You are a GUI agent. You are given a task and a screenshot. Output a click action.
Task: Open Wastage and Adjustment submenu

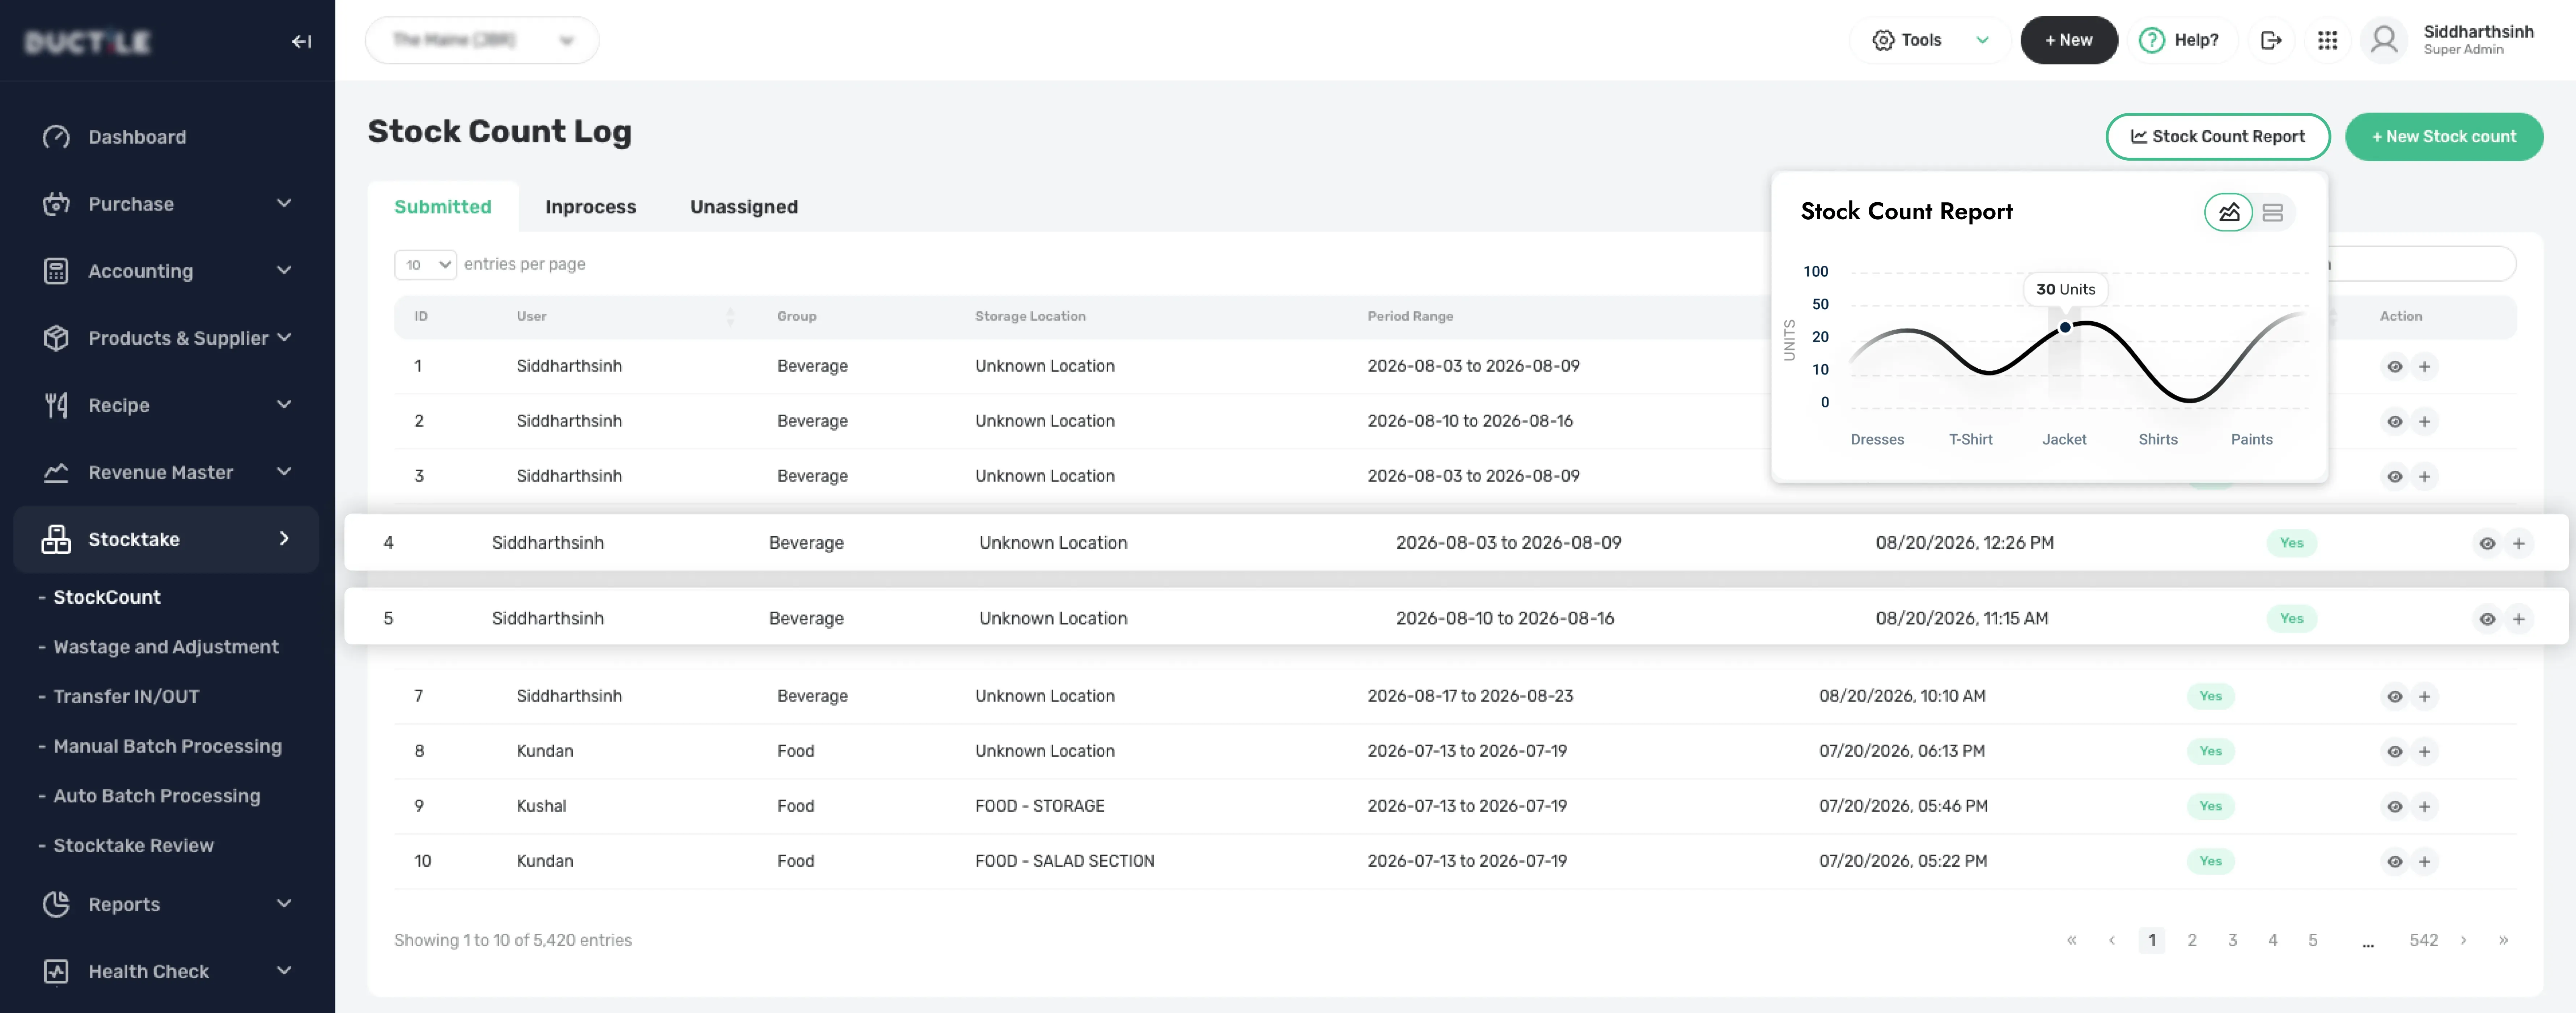click(166, 647)
